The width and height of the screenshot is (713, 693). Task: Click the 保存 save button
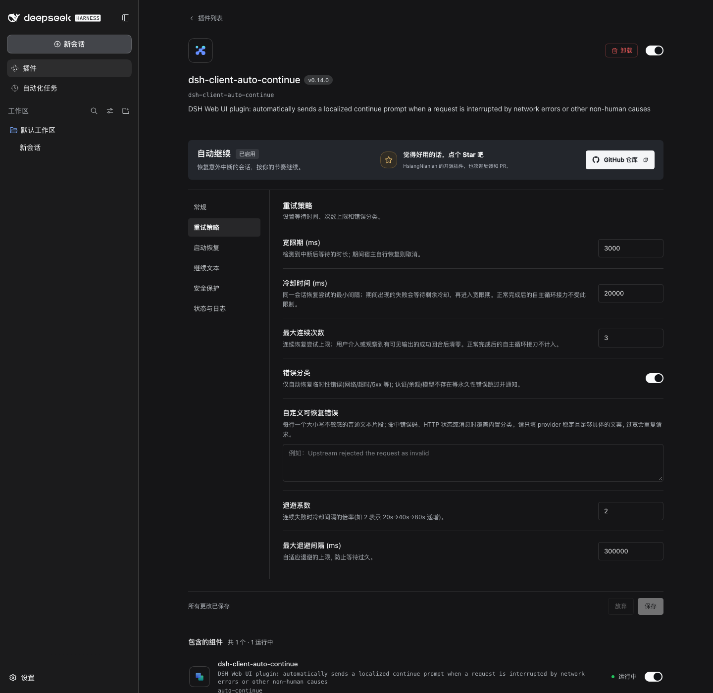pos(651,606)
